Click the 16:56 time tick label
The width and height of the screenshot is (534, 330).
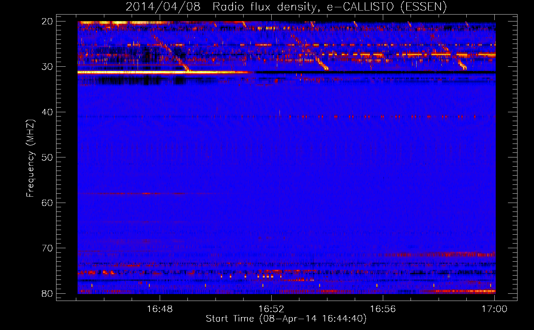click(x=383, y=309)
